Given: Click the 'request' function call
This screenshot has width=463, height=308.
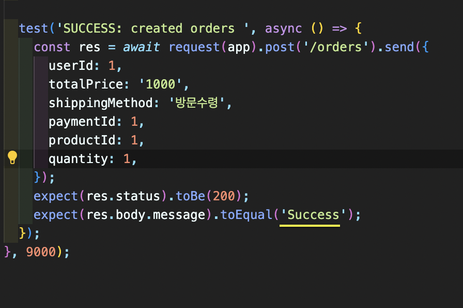Looking at the screenshot, I should (x=194, y=47).
